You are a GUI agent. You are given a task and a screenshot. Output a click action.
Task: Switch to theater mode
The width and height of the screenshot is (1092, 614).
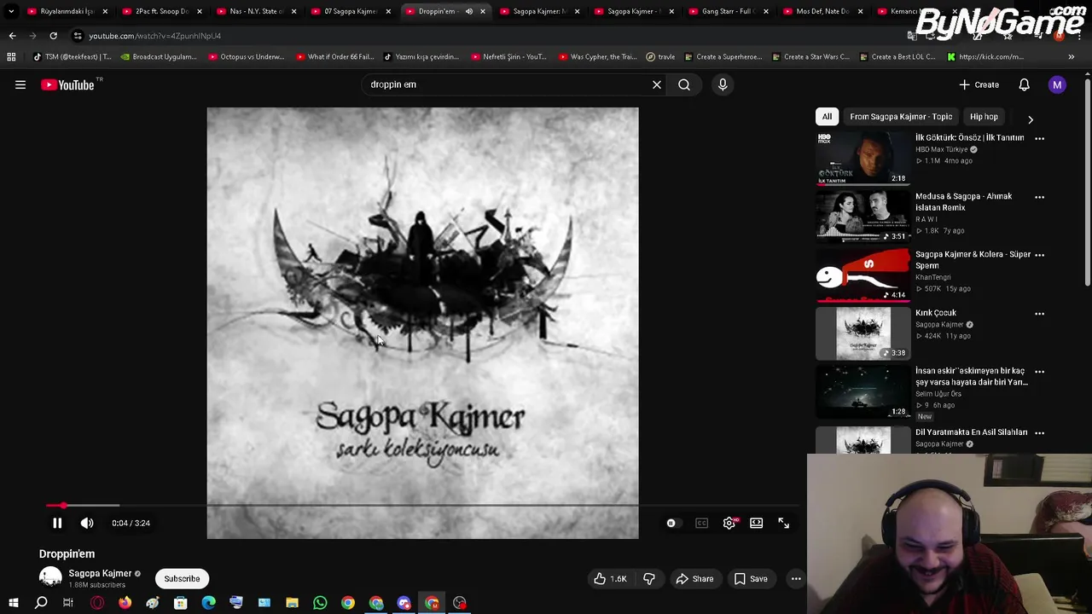756,523
